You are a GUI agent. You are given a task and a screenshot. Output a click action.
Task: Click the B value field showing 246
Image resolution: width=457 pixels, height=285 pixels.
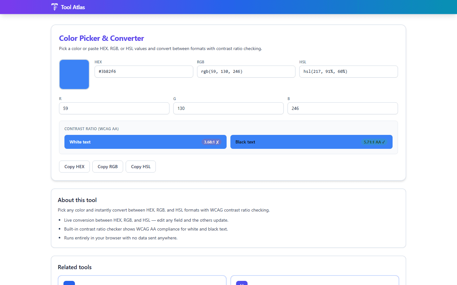[342, 108]
